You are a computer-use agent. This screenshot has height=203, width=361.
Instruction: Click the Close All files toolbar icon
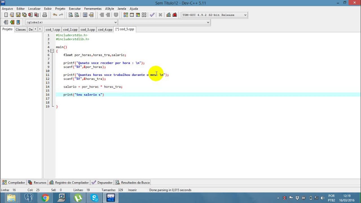36,15
